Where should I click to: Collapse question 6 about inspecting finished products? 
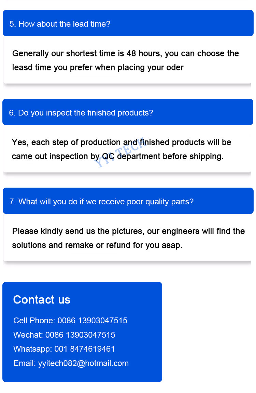click(x=128, y=113)
